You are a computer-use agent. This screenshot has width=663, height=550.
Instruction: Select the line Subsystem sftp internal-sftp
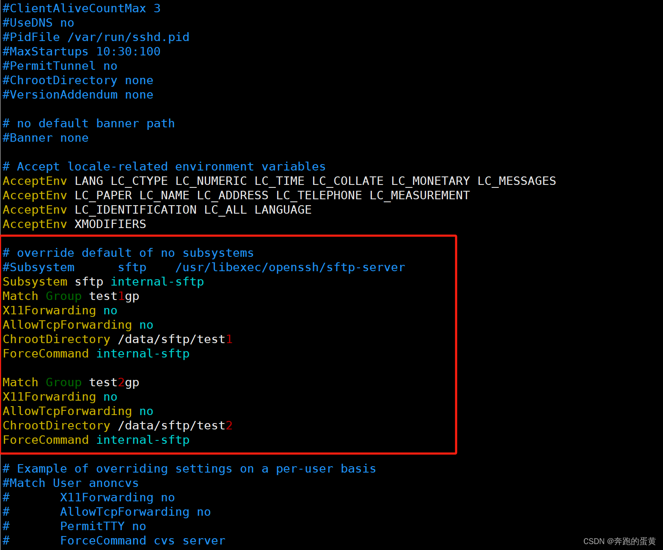click(103, 281)
